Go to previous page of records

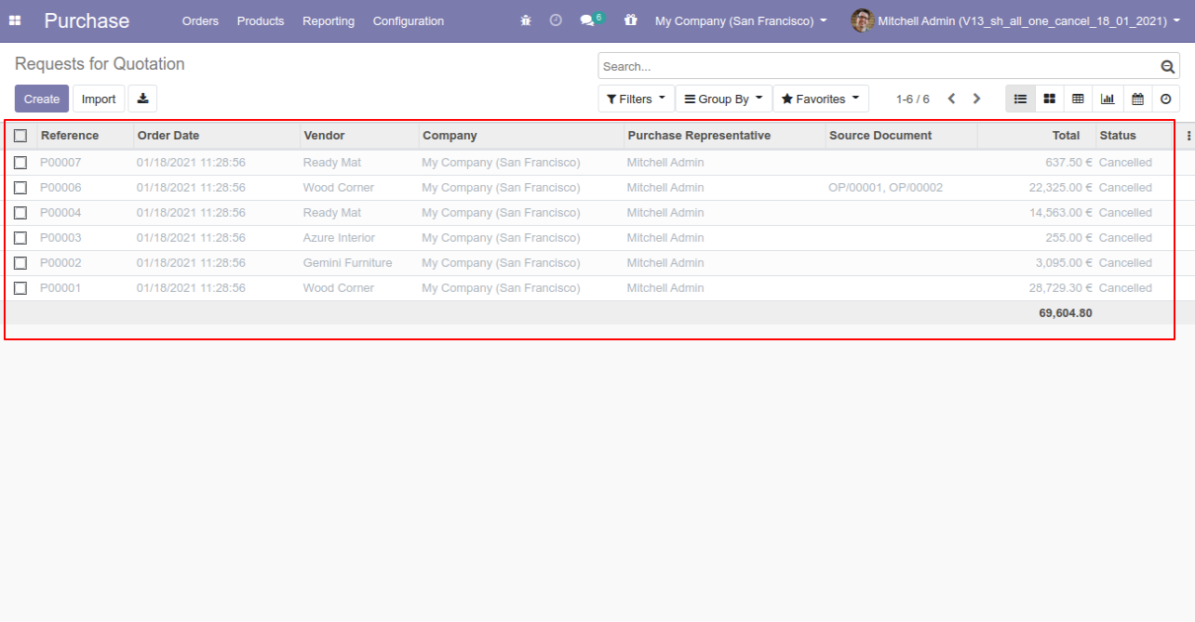click(951, 99)
